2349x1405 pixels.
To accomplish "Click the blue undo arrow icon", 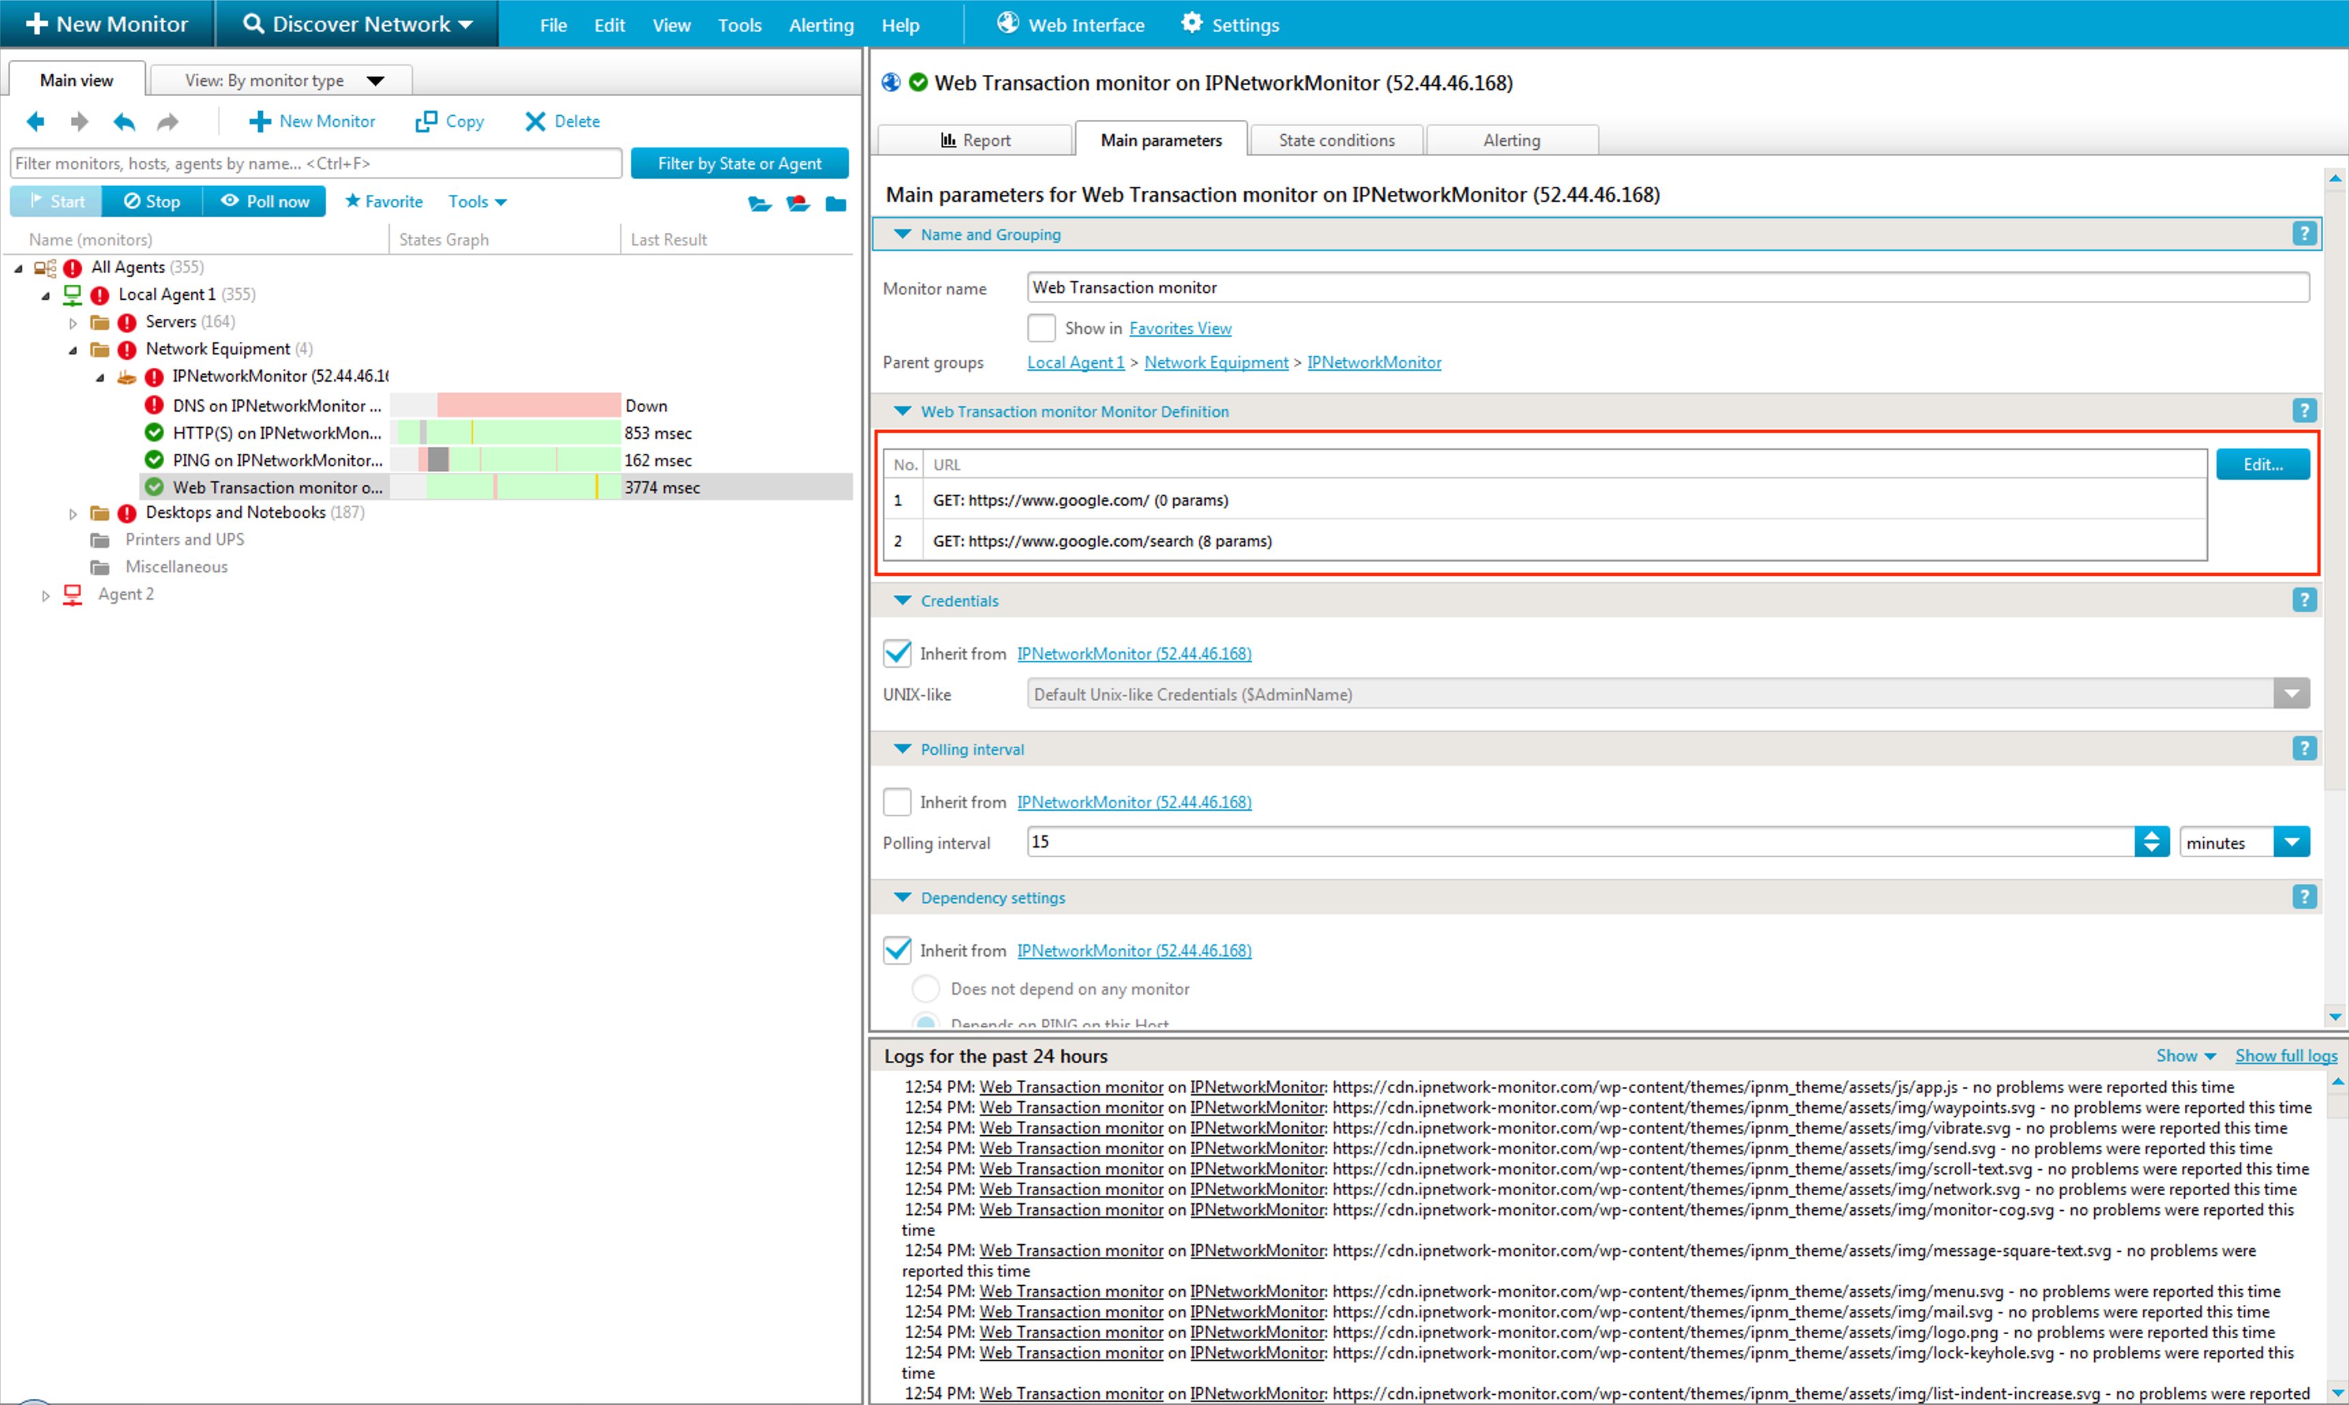I will (x=124, y=121).
